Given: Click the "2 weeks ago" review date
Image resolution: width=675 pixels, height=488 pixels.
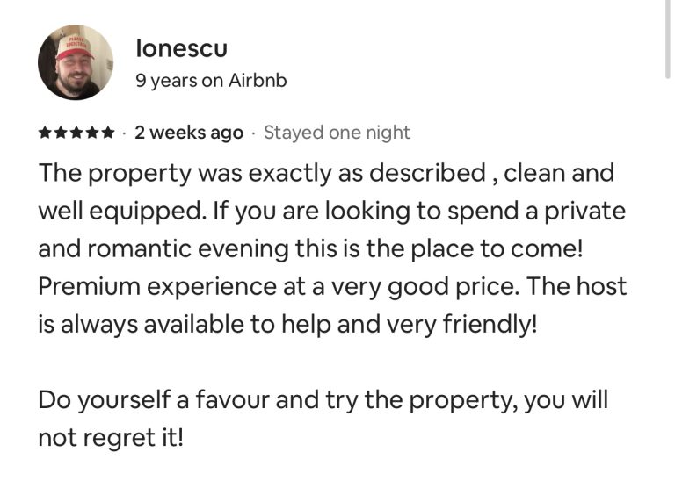Looking at the screenshot, I should point(188,133).
